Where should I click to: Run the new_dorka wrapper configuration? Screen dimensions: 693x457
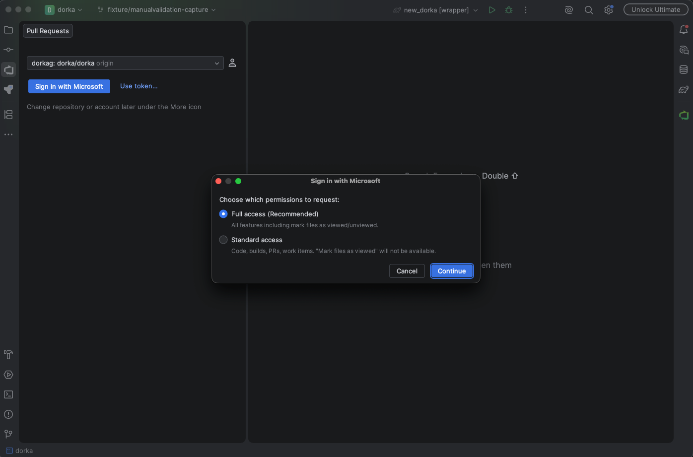(x=491, y=10)
